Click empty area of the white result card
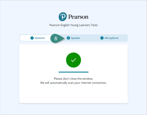Screen dimensions: 147x115 pyautogui.click(x=74, y=94)
